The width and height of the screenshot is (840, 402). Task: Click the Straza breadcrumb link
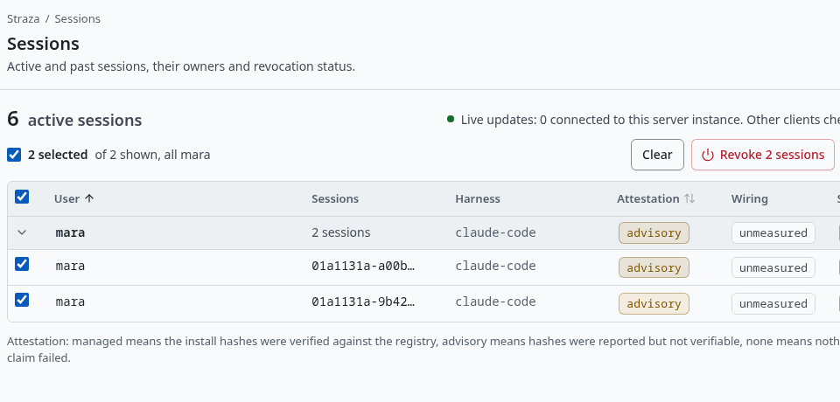click(23, 18)
